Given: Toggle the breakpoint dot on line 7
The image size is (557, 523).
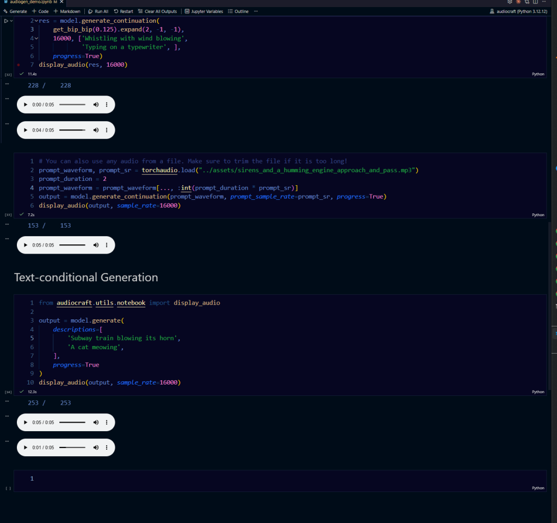Looking at the screenshot, I should point(18,65).
